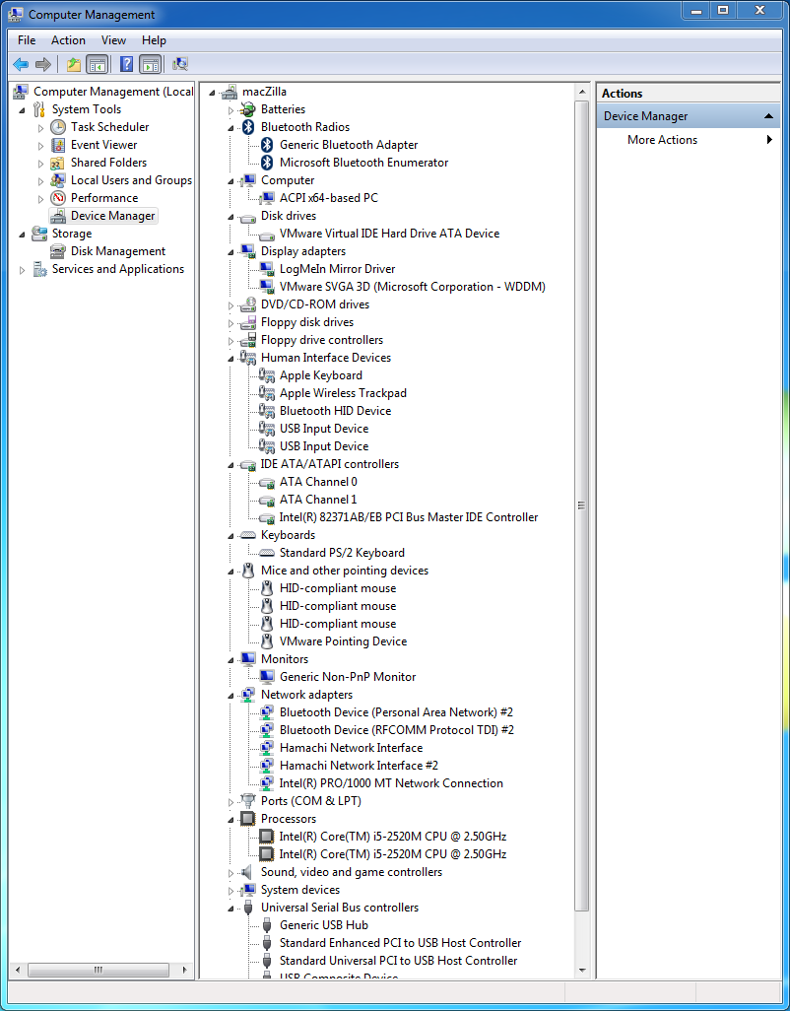Viewport: 790px width, 1011px height.
Task: Click the Event Viewer icon
Action: pos(58,145)
